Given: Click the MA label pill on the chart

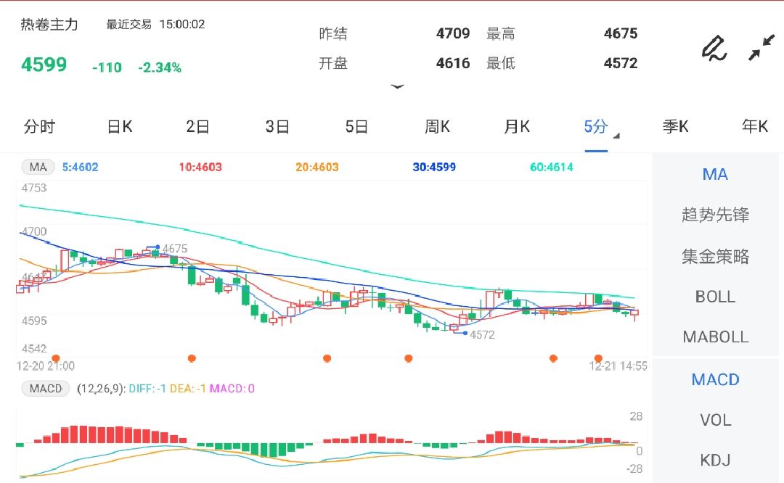Looking at the screenshot, I should coord(37,167).
